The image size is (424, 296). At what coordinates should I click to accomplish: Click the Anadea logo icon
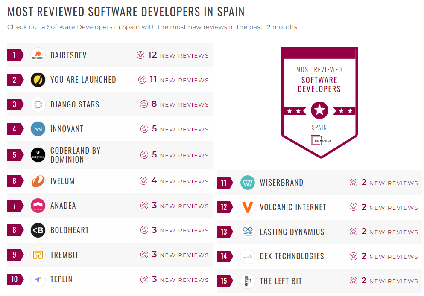point(38,206)
